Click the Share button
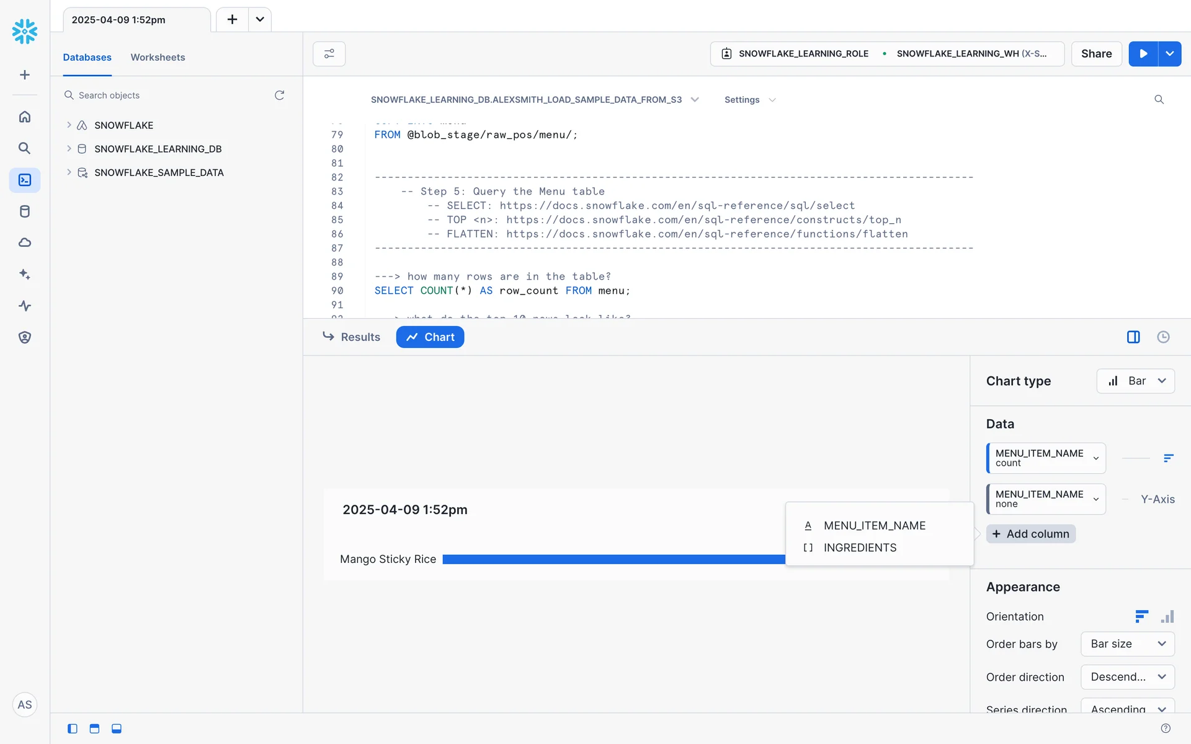 [x=1096, y=54]
